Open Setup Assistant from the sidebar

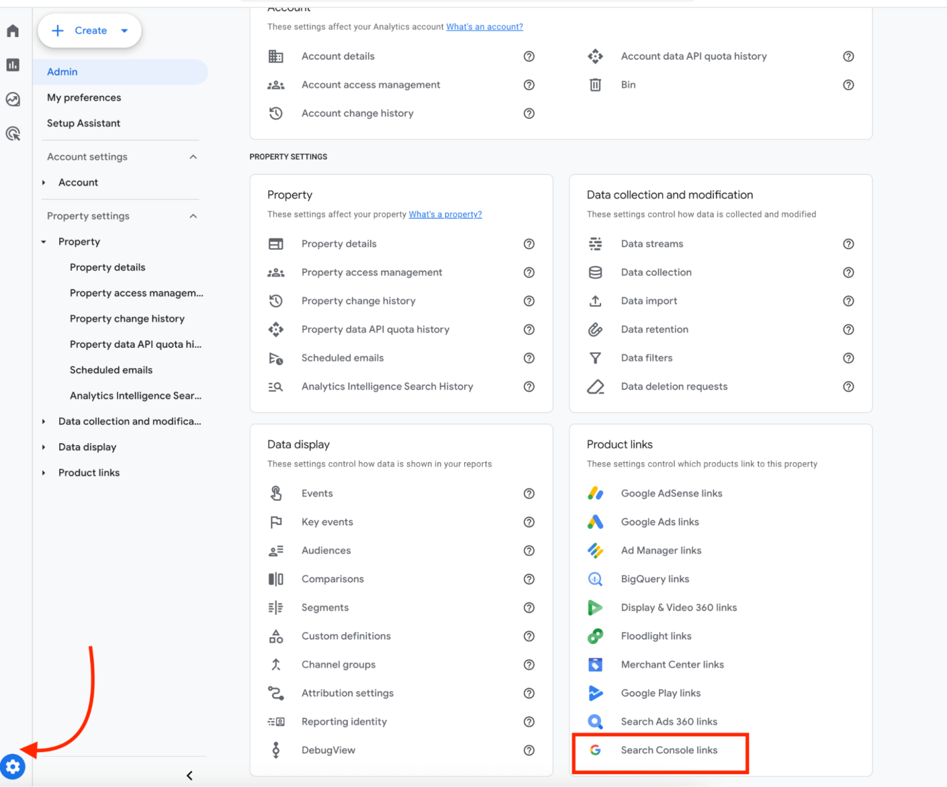point(83,123)
